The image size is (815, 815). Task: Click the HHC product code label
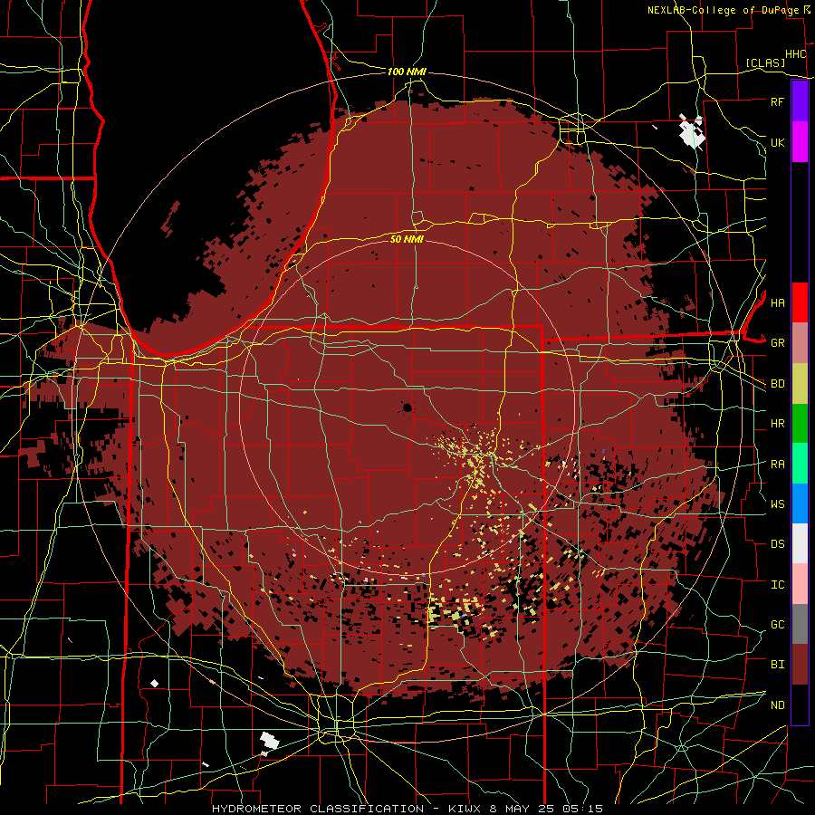(795, 54)
